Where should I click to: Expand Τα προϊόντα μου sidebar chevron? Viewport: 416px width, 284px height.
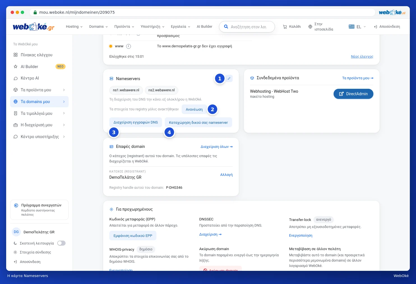tap(64, 90)
